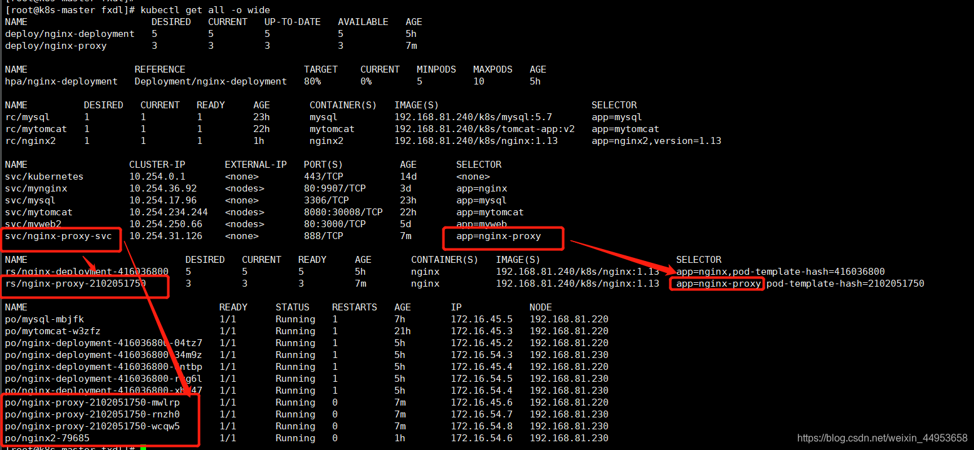Viewport: 974px width, 450px height.
Task: Click port value '80:9907/TCP'
Action: [335, 188]
